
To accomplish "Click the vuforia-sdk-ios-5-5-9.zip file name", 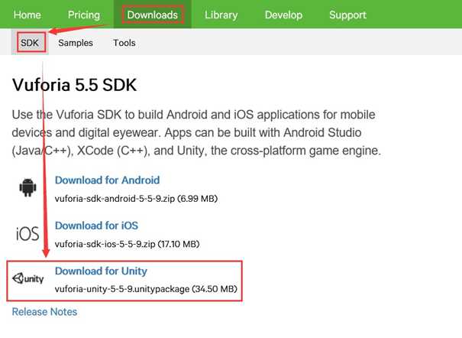I will 105,244.
